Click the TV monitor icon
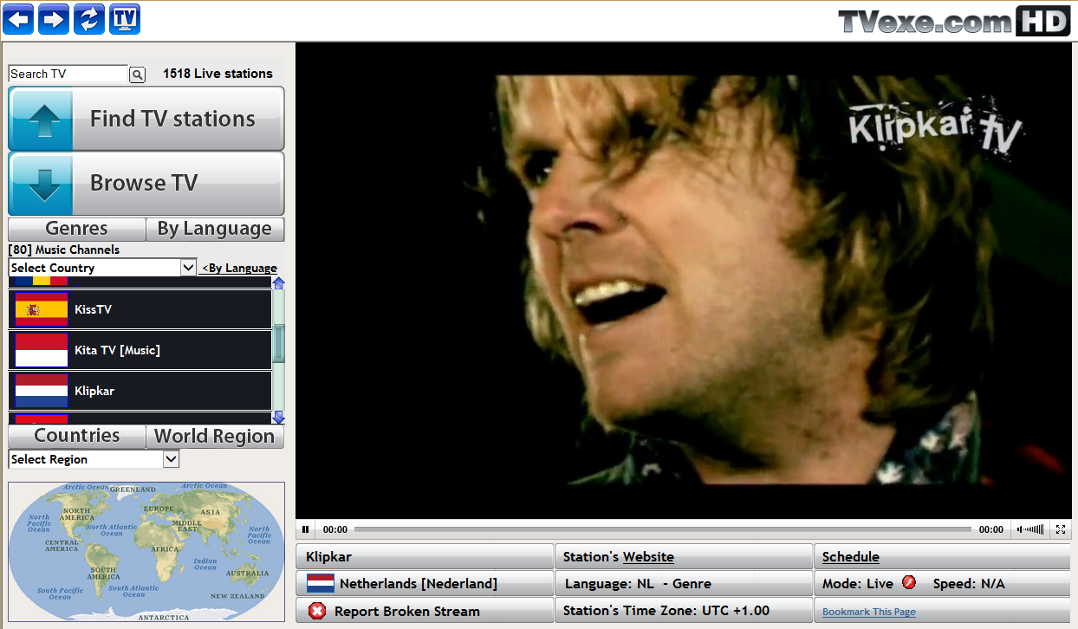Image resolution: width=1078 pixels, height=629 pixels. 125,18
